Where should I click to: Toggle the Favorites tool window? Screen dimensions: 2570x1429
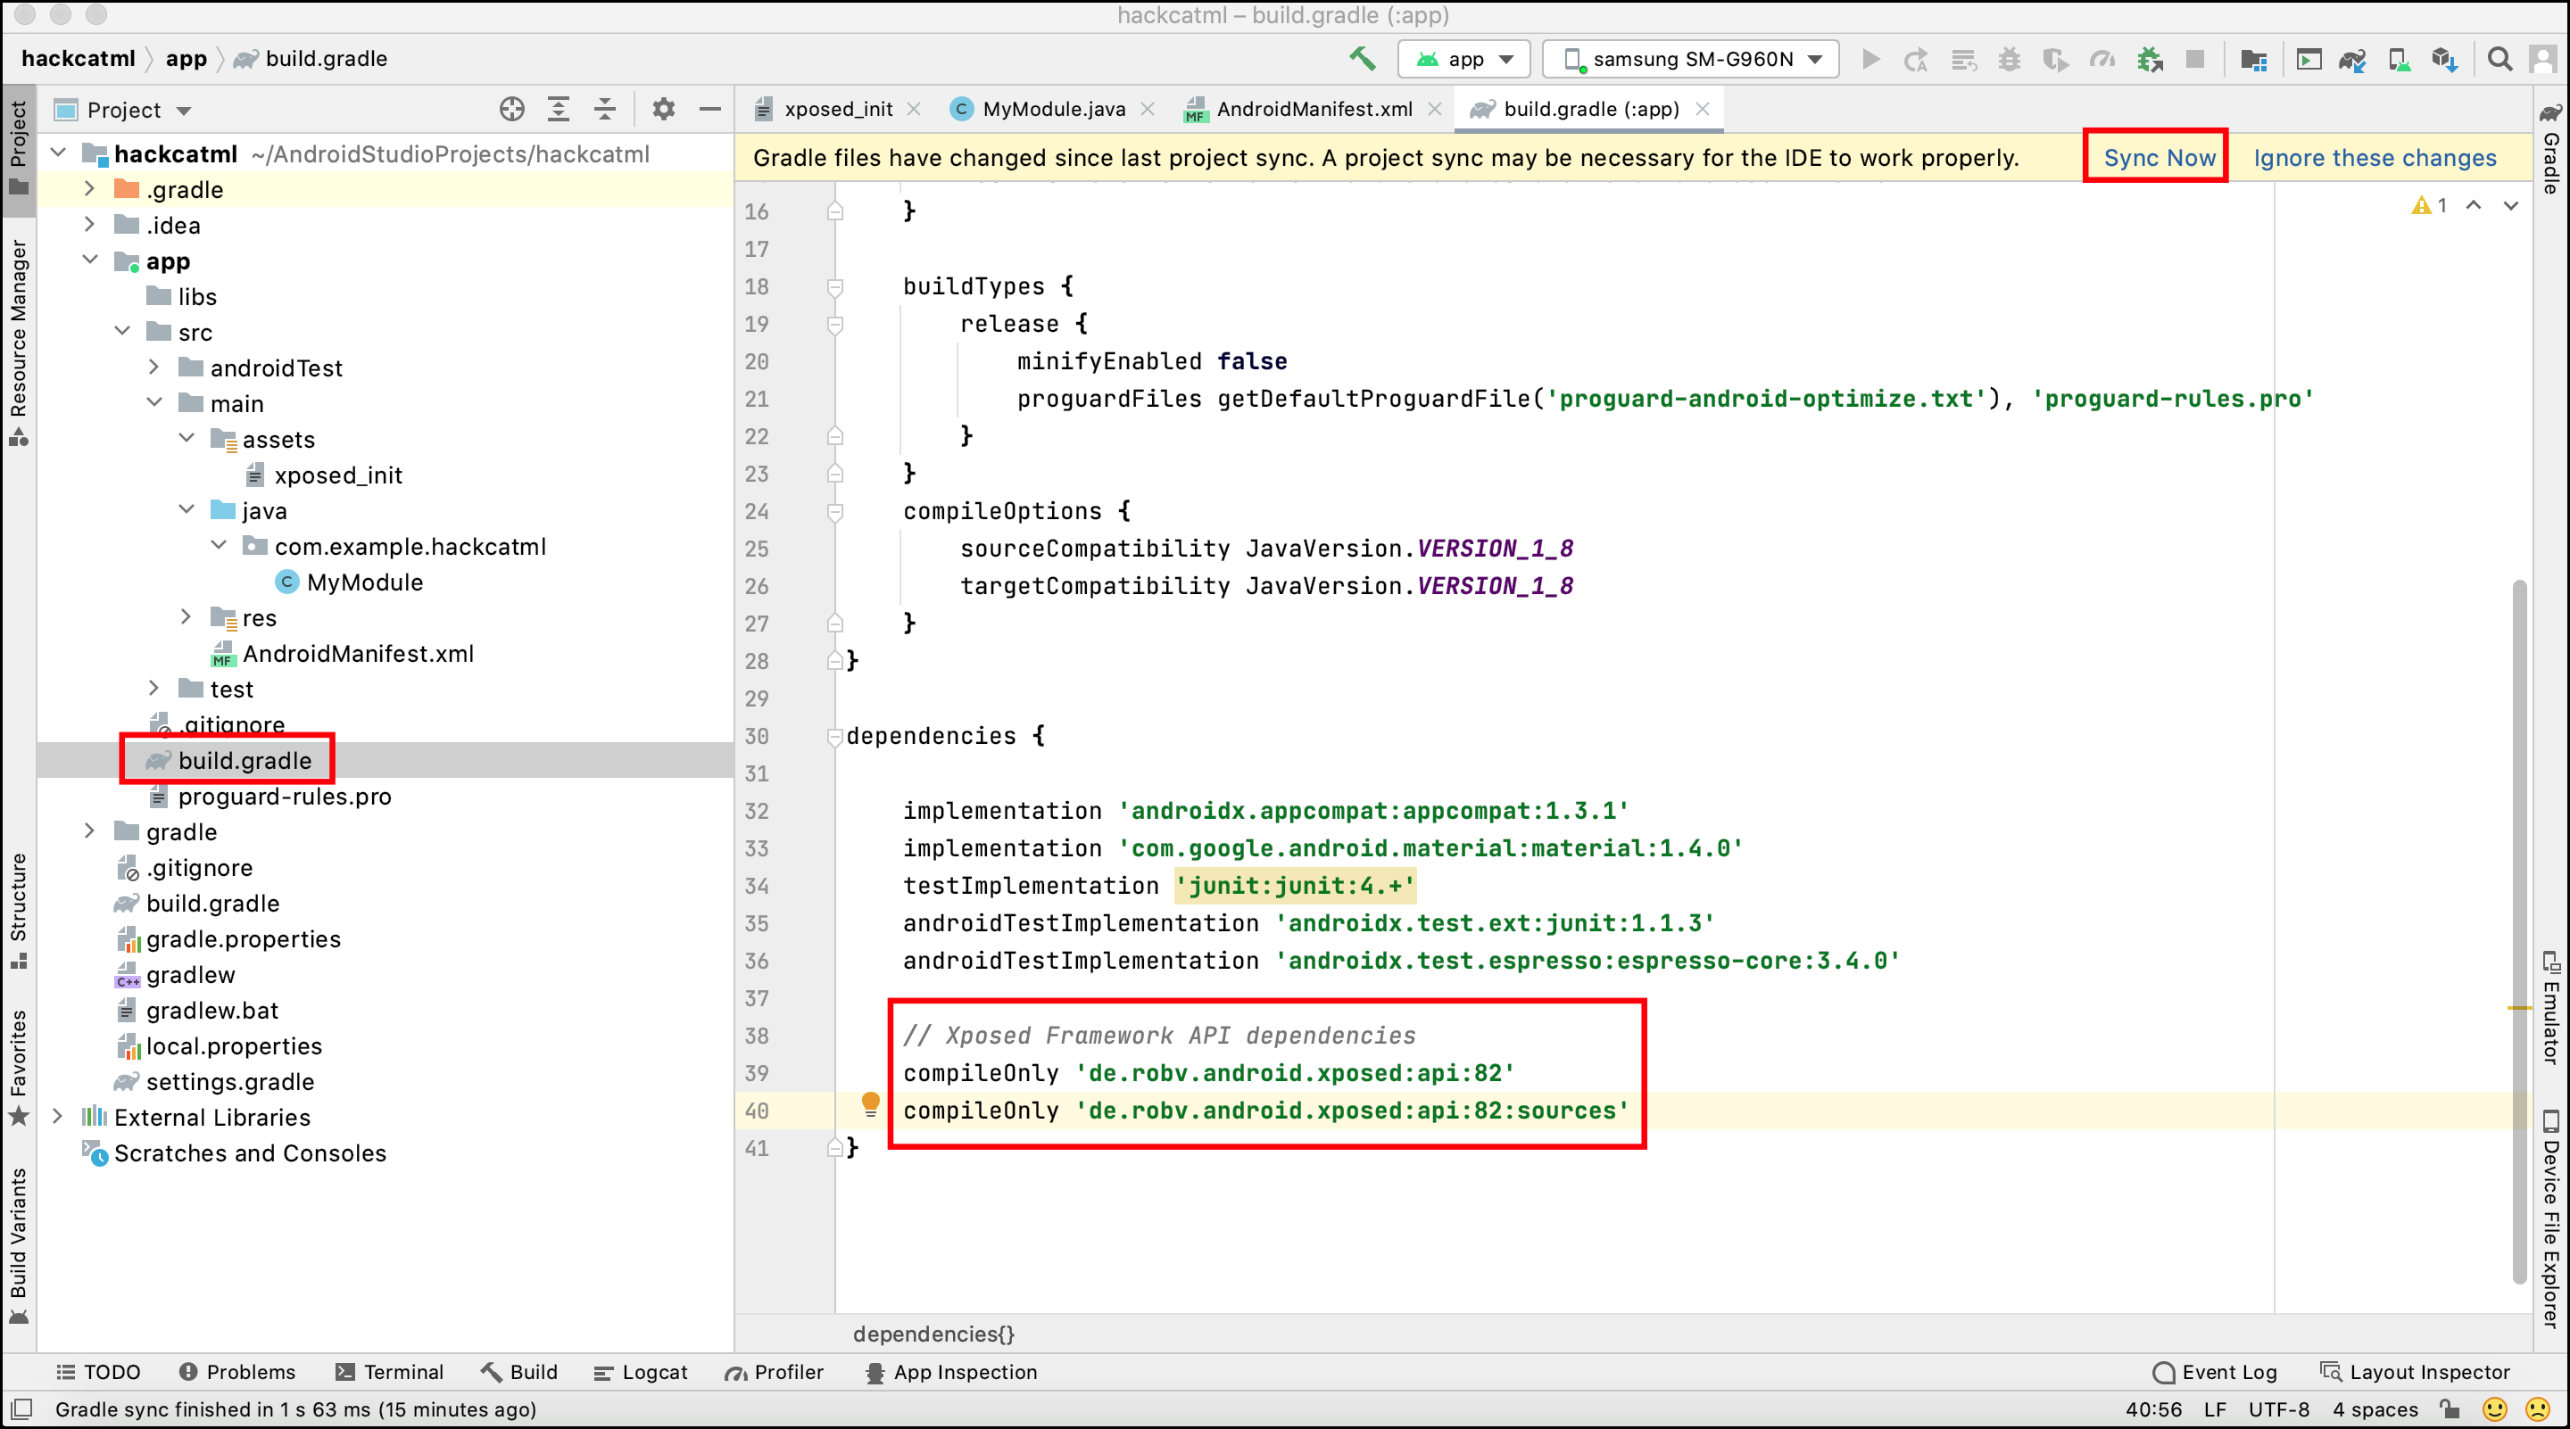18,1068
